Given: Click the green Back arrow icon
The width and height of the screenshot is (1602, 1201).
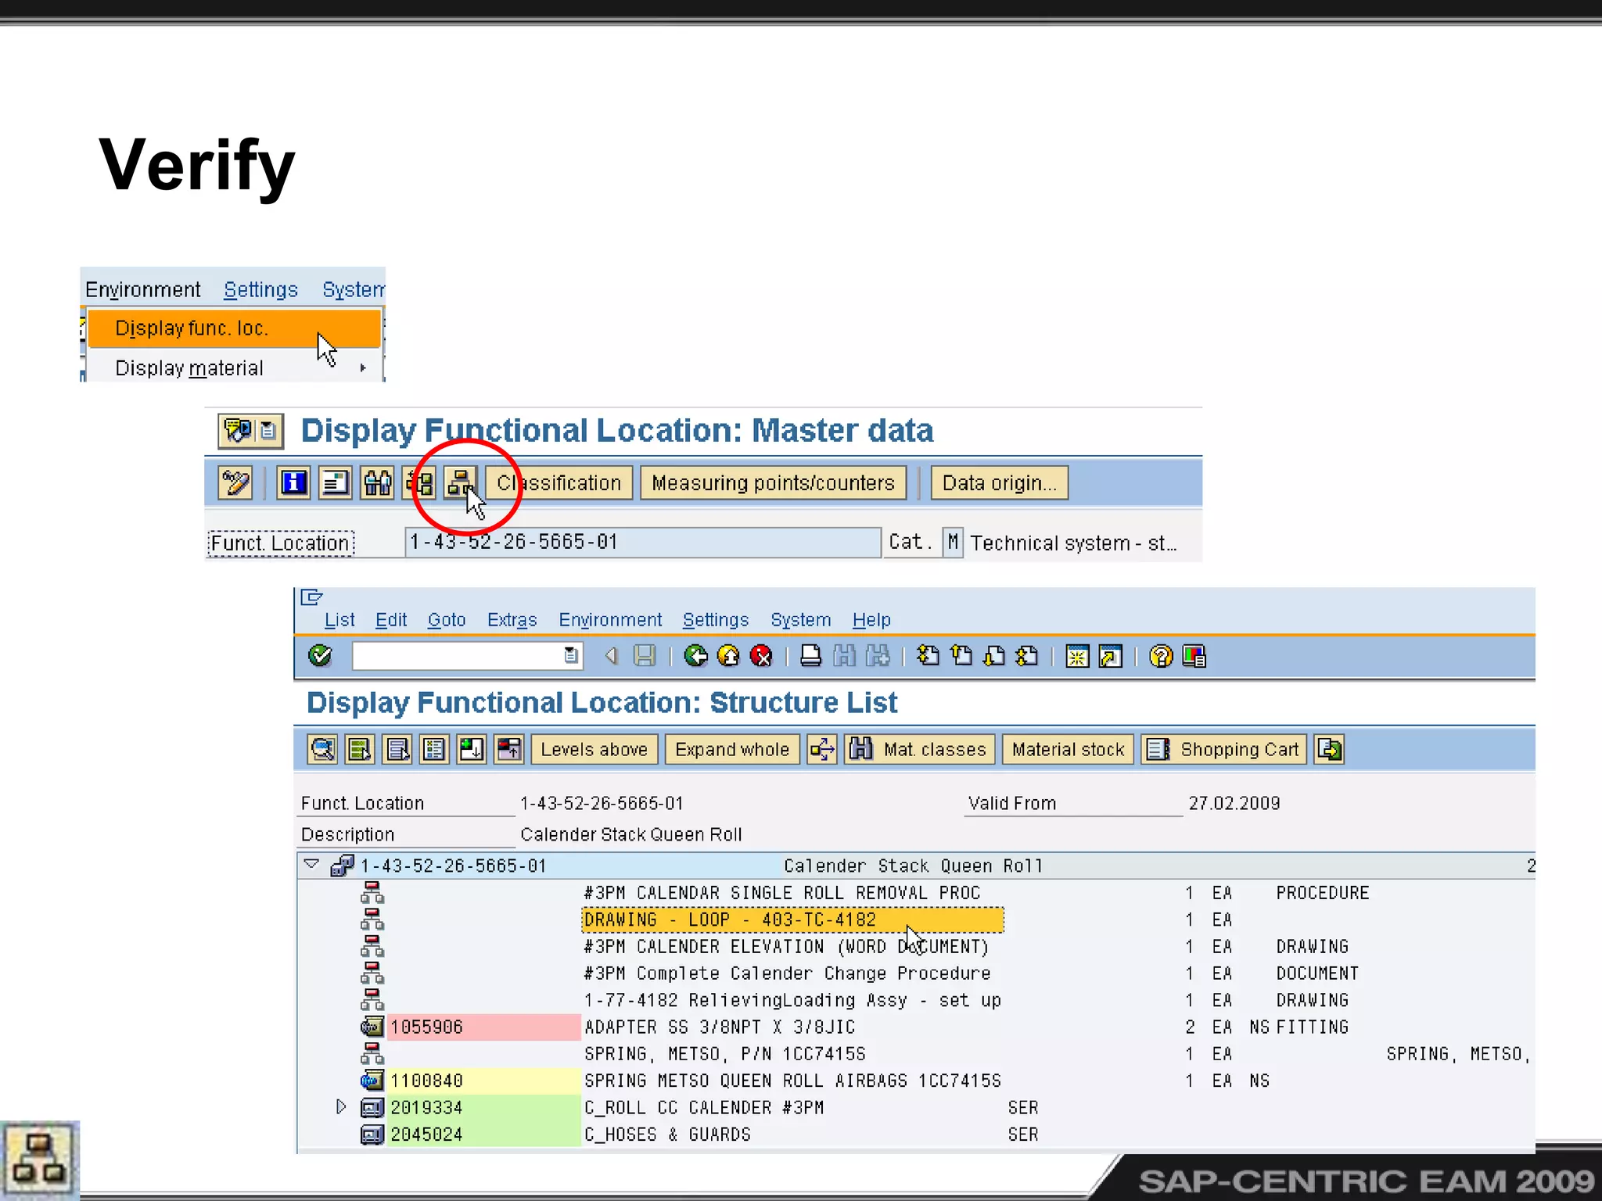Looking at the screenshot, I should [x=695, y=655].
